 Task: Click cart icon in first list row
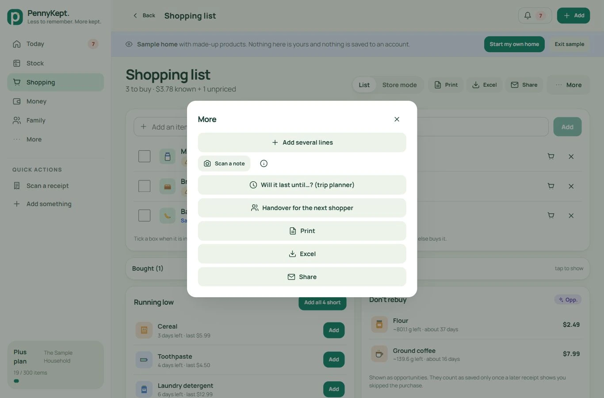tap(551, 157)
